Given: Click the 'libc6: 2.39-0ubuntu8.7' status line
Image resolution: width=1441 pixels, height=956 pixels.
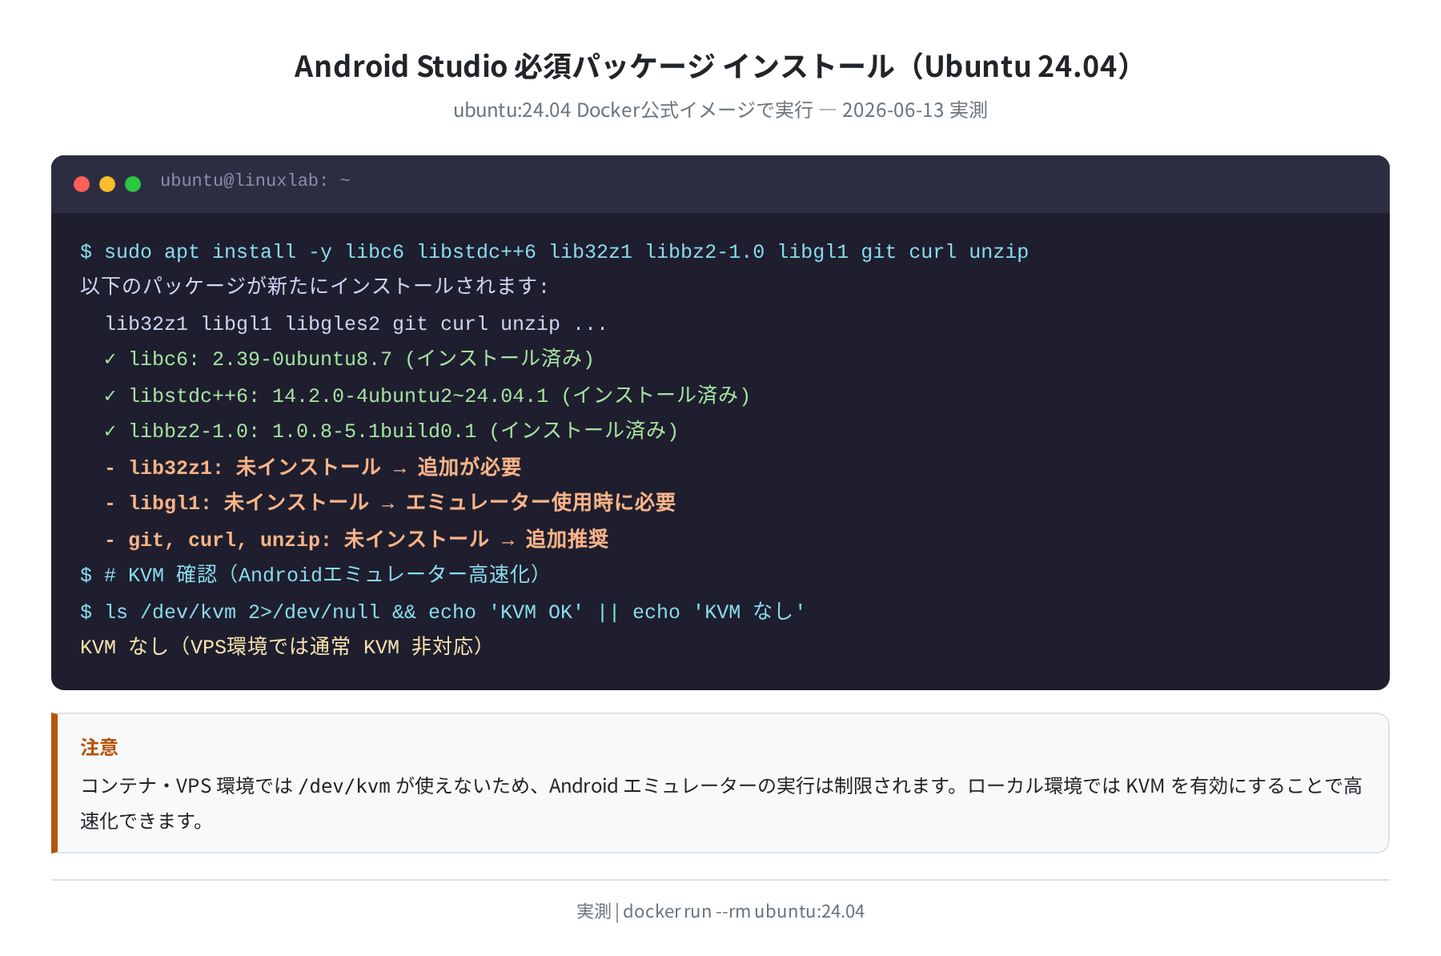Looking at the screenshot, I should (349, 359).
